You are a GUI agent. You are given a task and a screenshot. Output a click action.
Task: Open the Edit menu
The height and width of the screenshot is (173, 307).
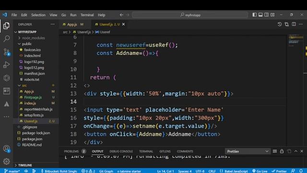coord(24,15)
